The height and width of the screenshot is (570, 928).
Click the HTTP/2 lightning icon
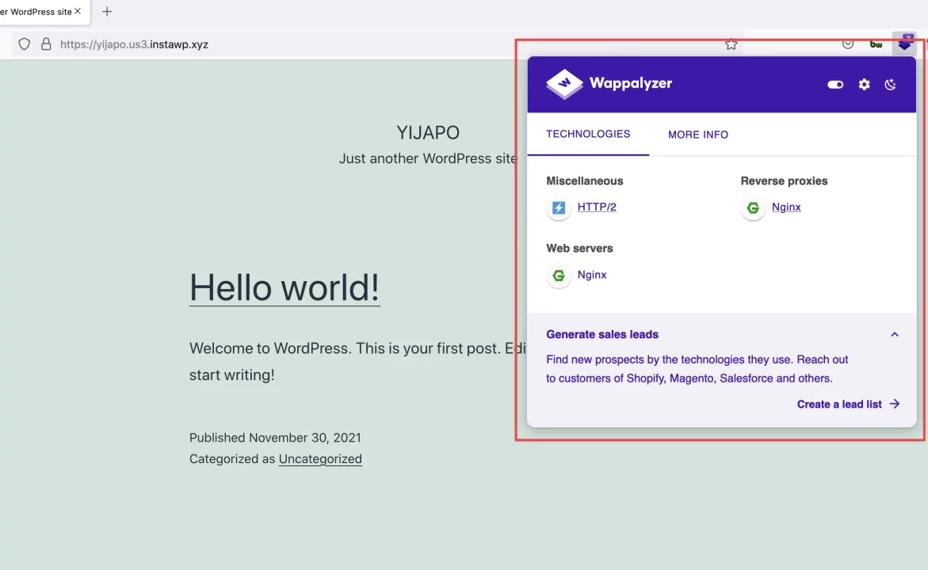pos(559,207)
